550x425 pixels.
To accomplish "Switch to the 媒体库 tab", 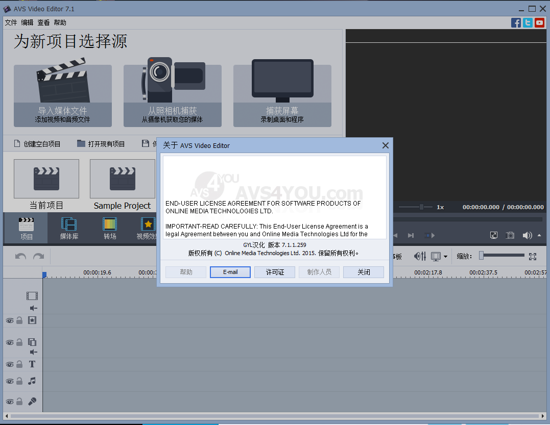I will click(x=69, y=228).
